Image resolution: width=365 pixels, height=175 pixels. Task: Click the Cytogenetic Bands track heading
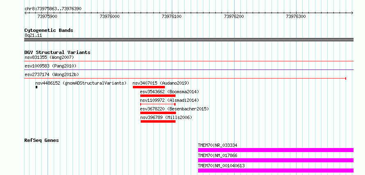pos(49,30)
